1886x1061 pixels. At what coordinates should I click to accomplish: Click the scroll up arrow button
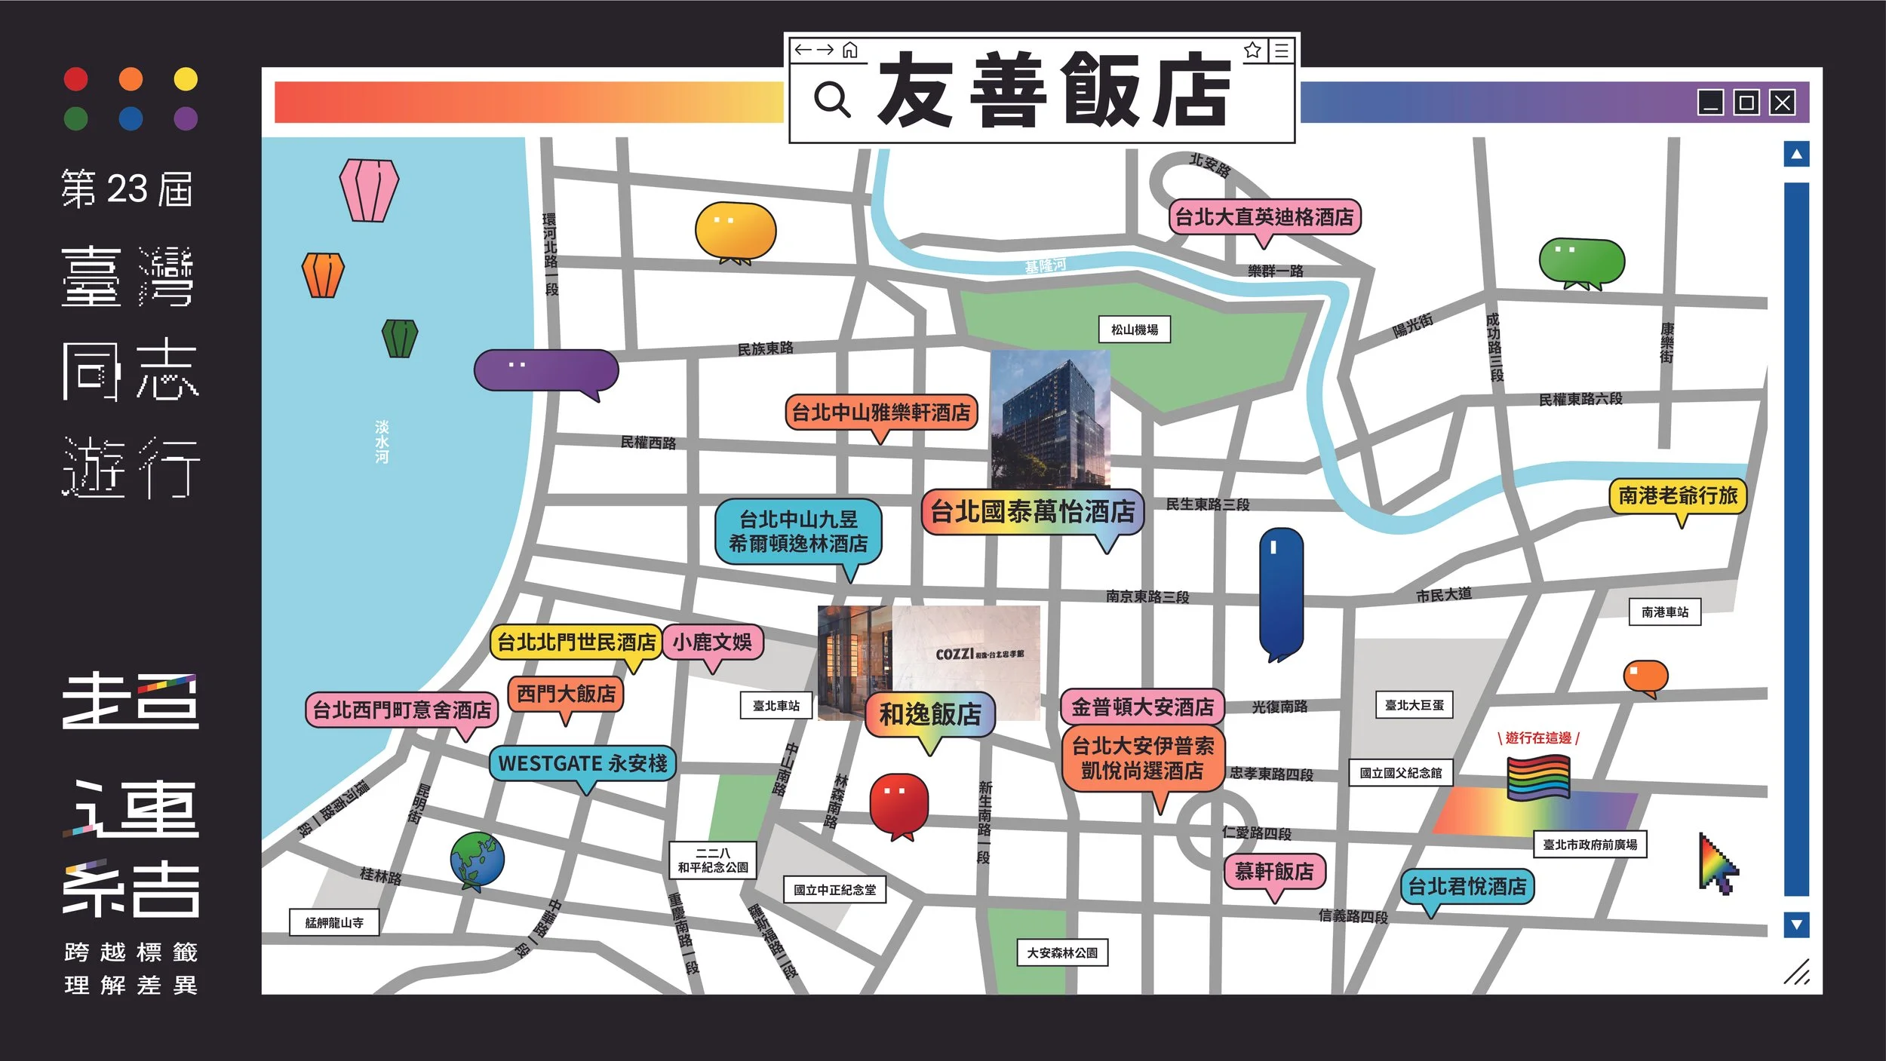1796,155
